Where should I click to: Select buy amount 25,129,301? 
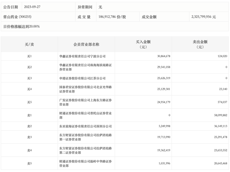pyautogui.click(x=164, y=89)
